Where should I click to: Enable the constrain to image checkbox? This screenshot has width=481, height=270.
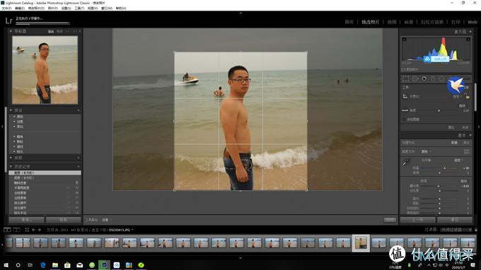click(405, 119)
